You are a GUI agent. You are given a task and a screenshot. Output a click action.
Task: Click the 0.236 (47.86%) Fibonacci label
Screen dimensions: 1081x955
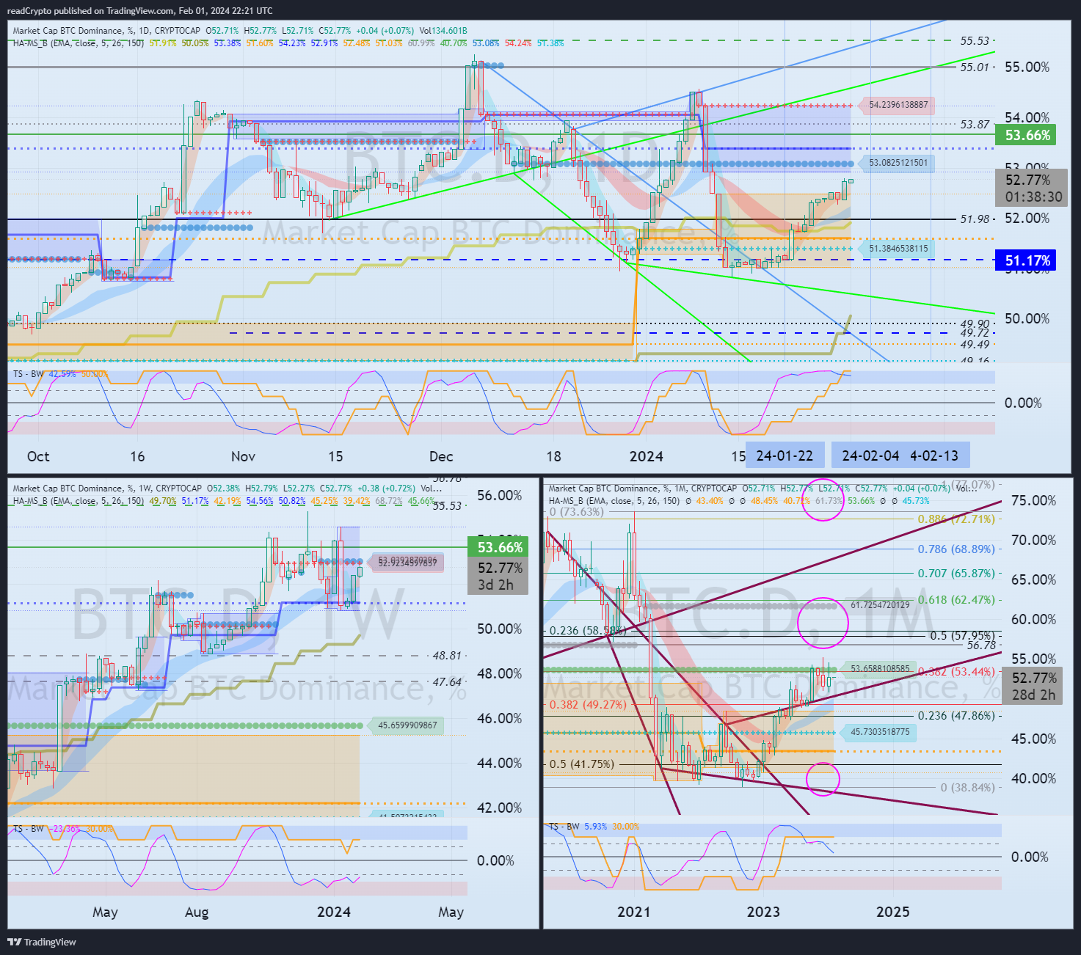956,716
